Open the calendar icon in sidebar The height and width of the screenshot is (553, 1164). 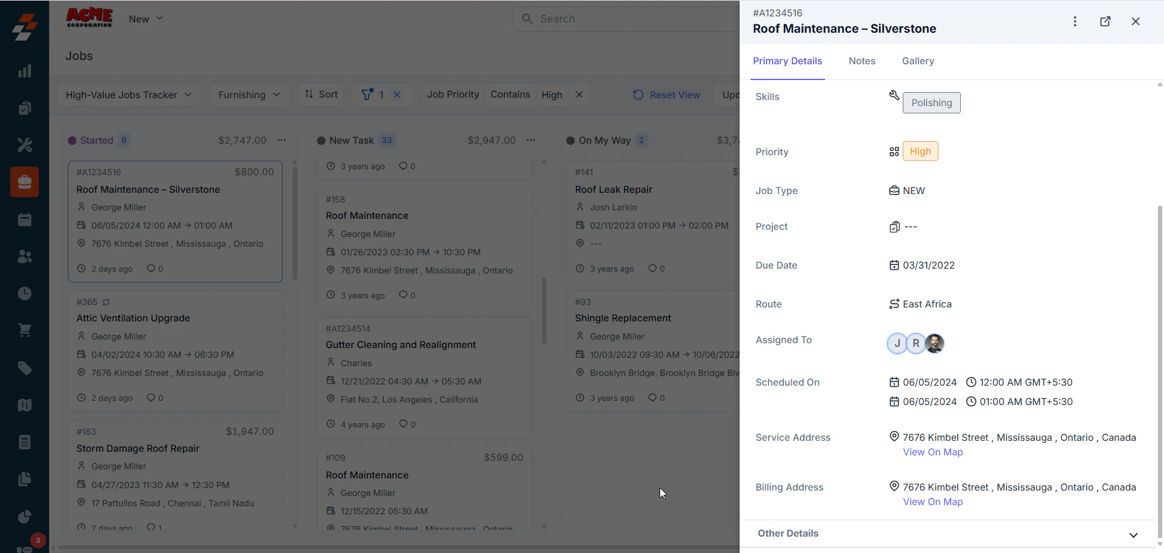point(24,220)
